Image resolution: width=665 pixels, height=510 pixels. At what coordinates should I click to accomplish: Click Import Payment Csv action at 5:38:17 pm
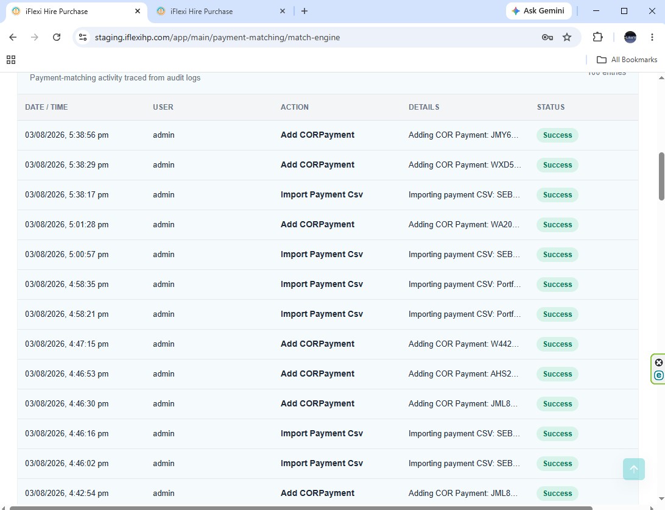[x=322, y=195]
